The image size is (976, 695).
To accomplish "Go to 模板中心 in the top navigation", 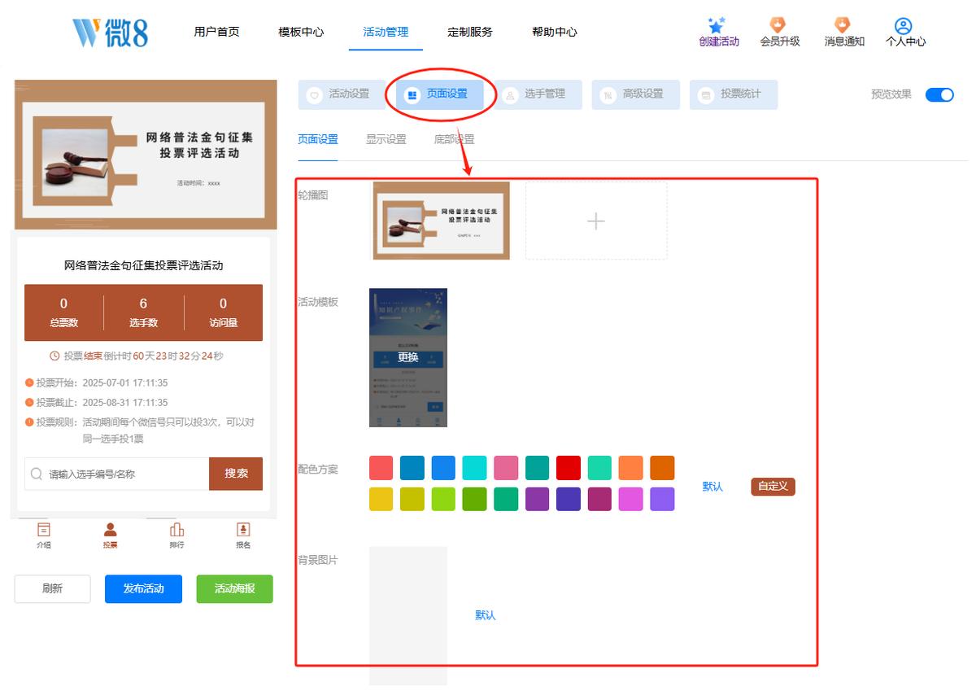I will pyautogui.click(x=301, y=32).
